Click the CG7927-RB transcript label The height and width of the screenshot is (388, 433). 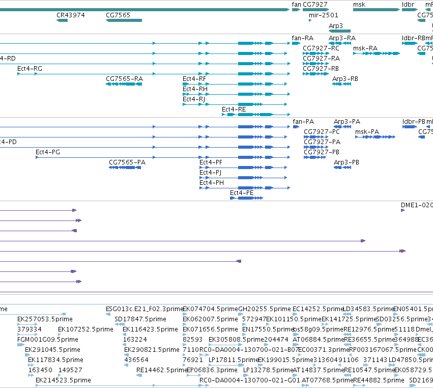(x=321, y=69)
